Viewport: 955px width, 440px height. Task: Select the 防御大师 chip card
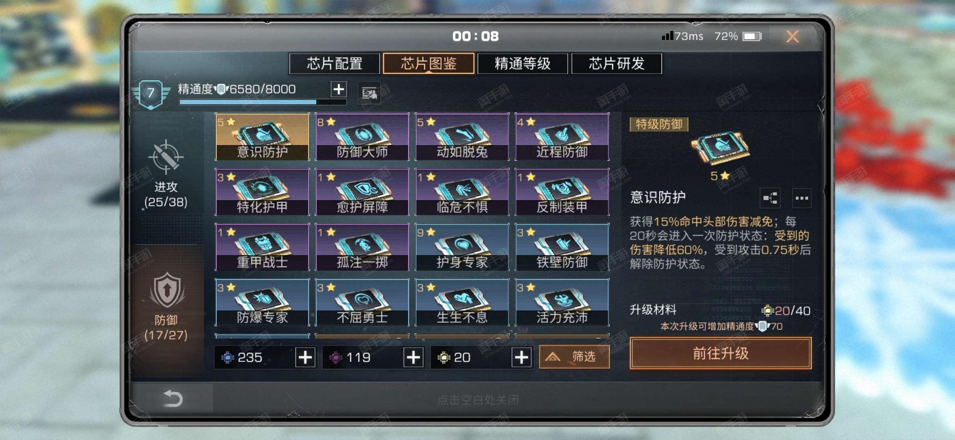[362, 136]
